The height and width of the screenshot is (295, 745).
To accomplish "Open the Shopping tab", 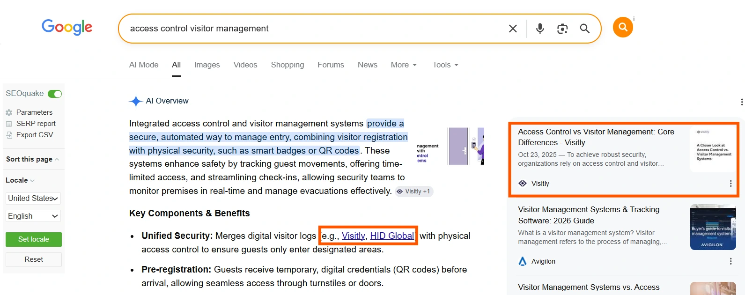I will 288,65.
